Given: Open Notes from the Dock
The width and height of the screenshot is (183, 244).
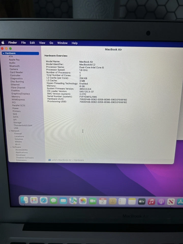Looking at the screenshot, I should 132,202.
